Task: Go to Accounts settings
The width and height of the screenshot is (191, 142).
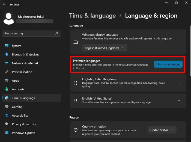Action: click(x=32, y=89)
